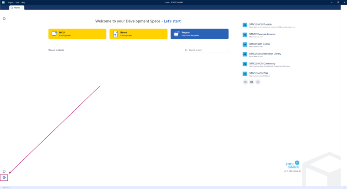
Task: Click the board icon on the Board card
Action: coord(116,34)
